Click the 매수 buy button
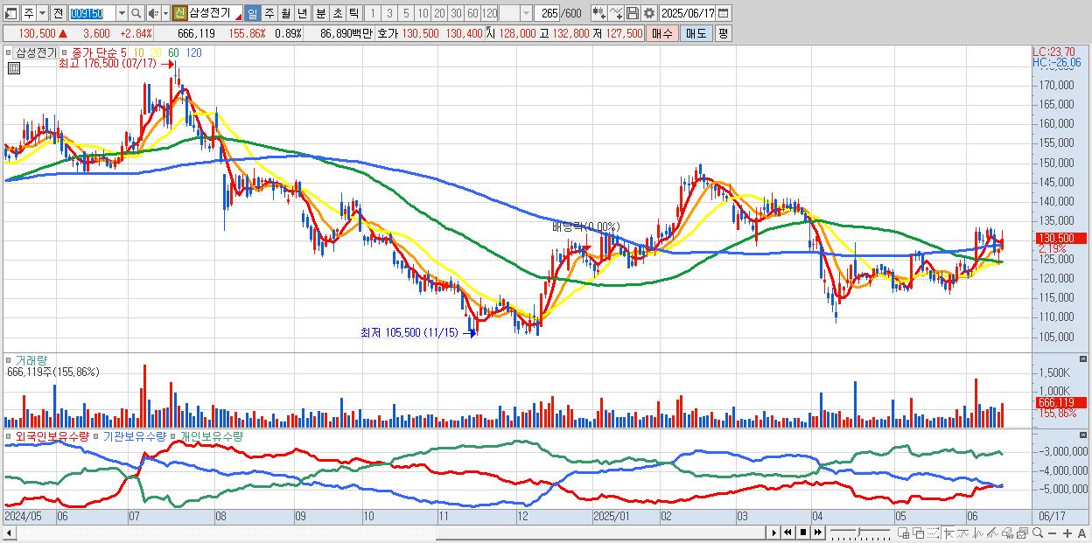The image size is (1092, 543). click(661, 33)
